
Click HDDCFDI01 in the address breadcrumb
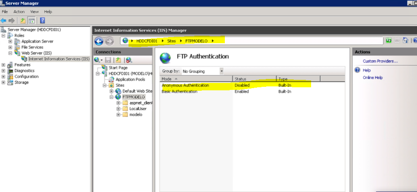pyautogui.click(x=147, y=41)
